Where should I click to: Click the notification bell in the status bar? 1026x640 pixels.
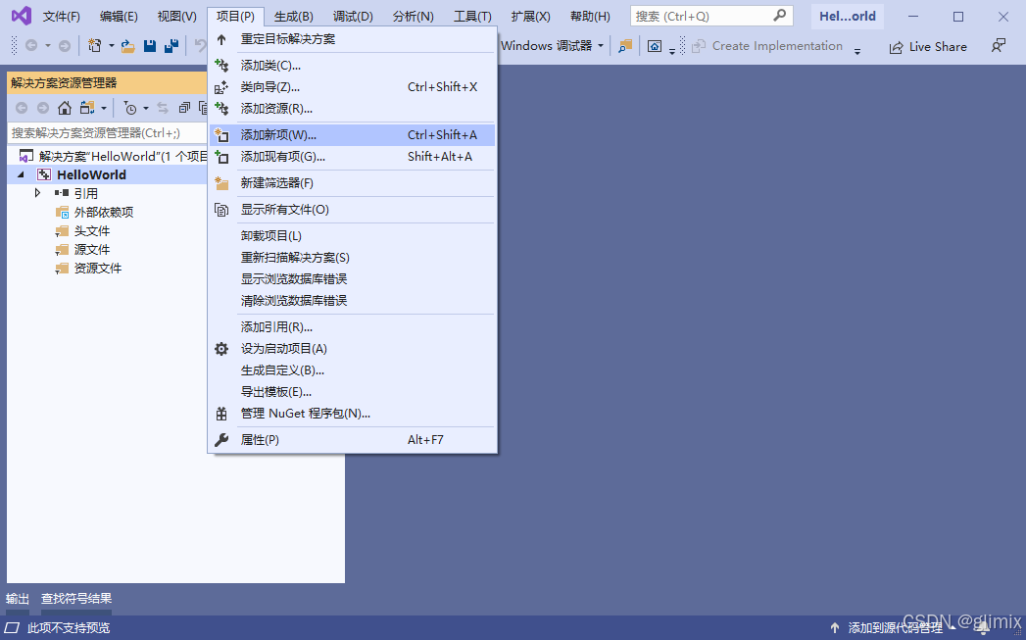(984, 626)
